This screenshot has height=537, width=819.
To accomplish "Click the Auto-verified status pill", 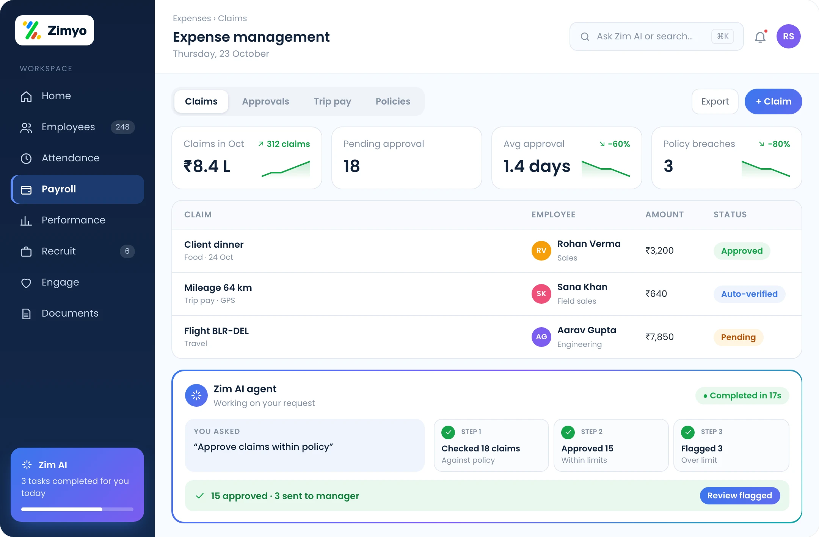I will click(x=749, y=294).
